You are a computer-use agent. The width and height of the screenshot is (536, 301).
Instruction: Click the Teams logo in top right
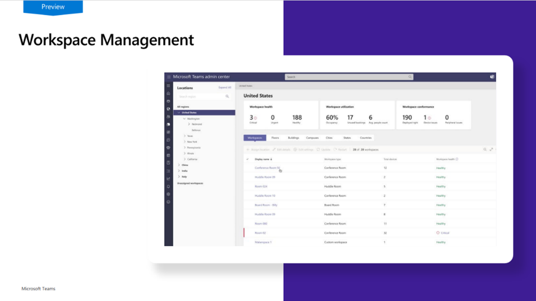492,77
